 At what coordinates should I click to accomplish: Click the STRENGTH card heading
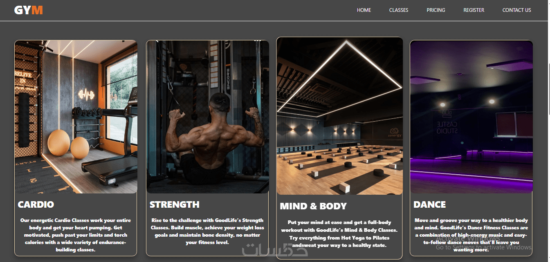click(175, 204)
